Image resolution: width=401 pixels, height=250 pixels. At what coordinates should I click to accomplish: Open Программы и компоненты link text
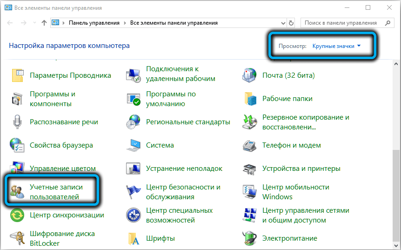click(x=53, y=99)
